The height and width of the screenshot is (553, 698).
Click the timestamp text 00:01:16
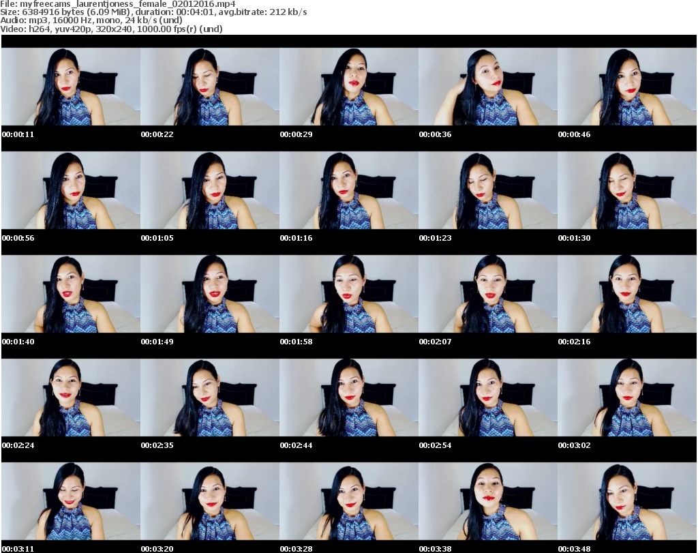(296, 238)
